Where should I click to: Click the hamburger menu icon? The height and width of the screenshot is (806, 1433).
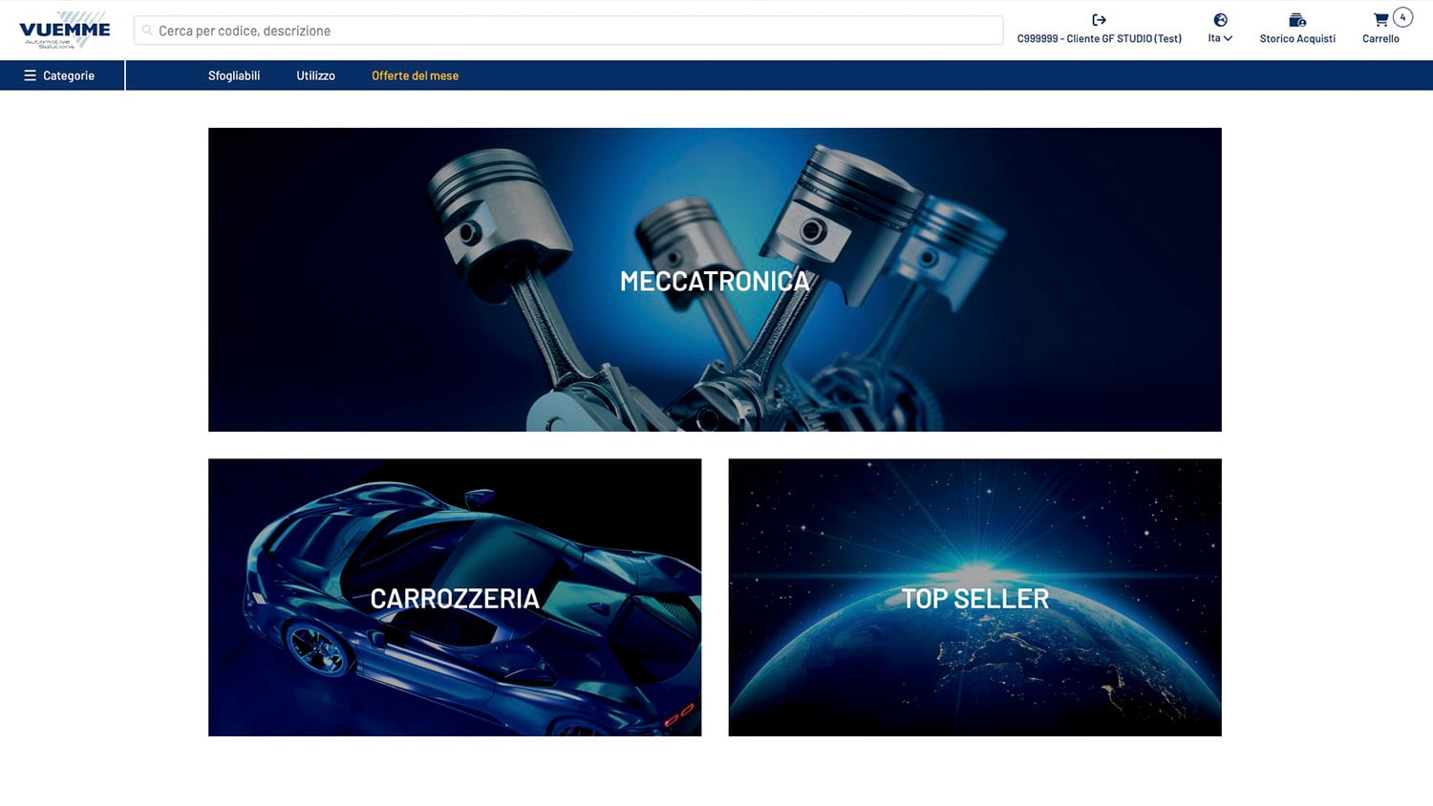pyautogui.click(x=31, y=75)
